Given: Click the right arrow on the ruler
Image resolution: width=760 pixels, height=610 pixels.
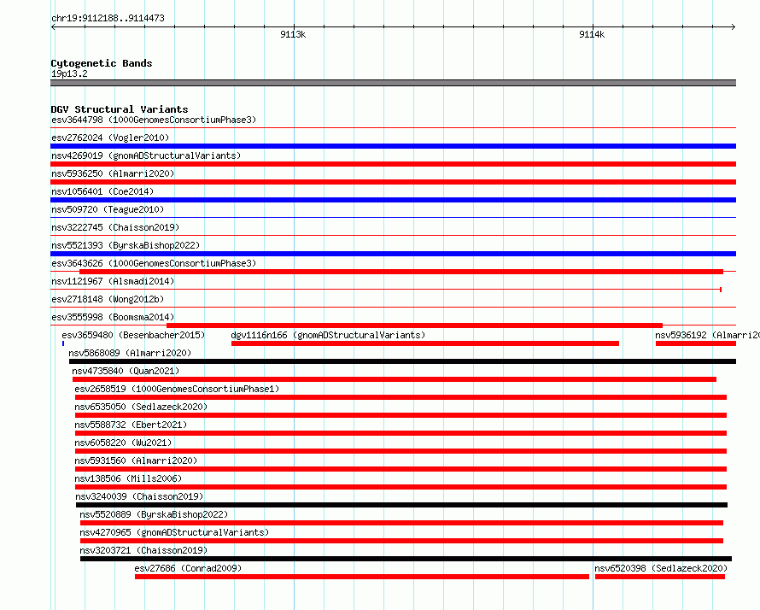Looking at the screenshot, I should [734, 27].
